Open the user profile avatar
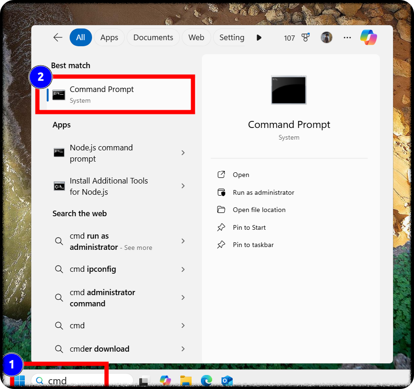This screenshot has height=389, width=414. tap(326, 37)
